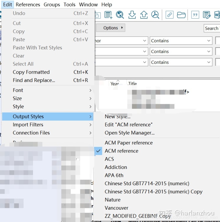The image size is (220, 222).
Task: Toggle the checked ACM reference style
Action: pos(157,151)
